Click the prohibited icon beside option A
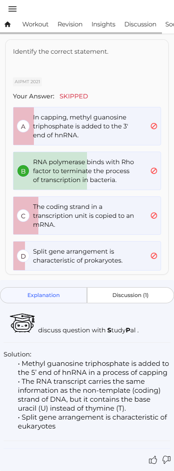Screen dimensions: 174x471 click(x=154, y=126)
